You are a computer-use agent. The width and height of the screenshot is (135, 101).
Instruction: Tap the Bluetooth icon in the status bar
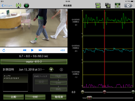click(x=126, y=1)
